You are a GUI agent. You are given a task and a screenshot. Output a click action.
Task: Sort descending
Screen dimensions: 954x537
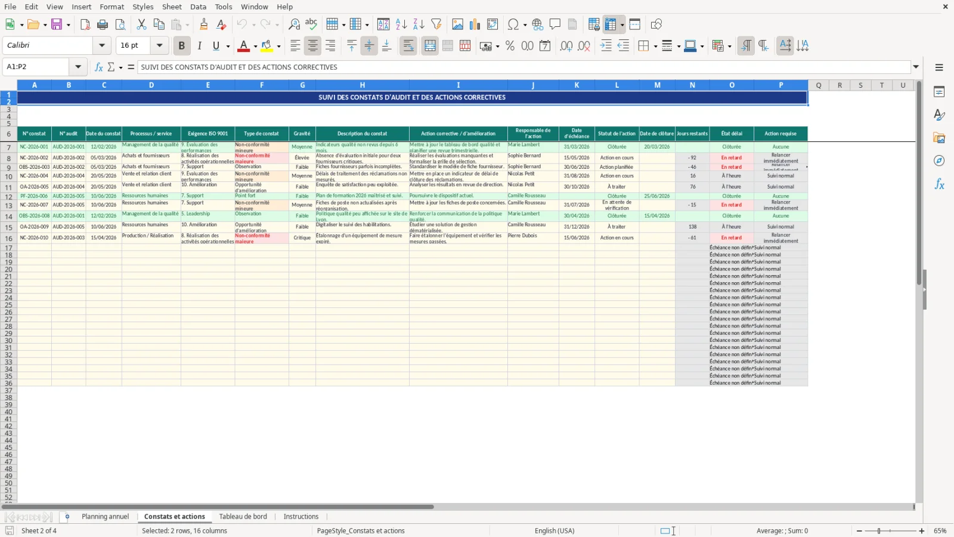pyautogui.click(x=419, y=24)
